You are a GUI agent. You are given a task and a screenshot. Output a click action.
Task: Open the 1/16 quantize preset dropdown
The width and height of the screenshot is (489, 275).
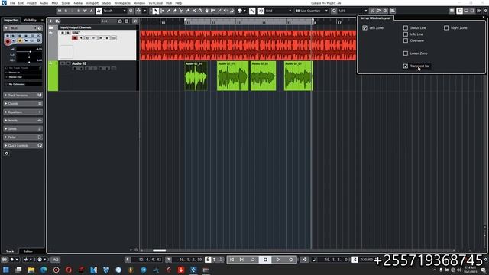pos(353,11)
